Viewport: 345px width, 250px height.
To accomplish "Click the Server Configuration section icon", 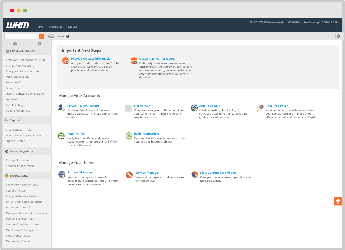I will click(x=7, y=51).
